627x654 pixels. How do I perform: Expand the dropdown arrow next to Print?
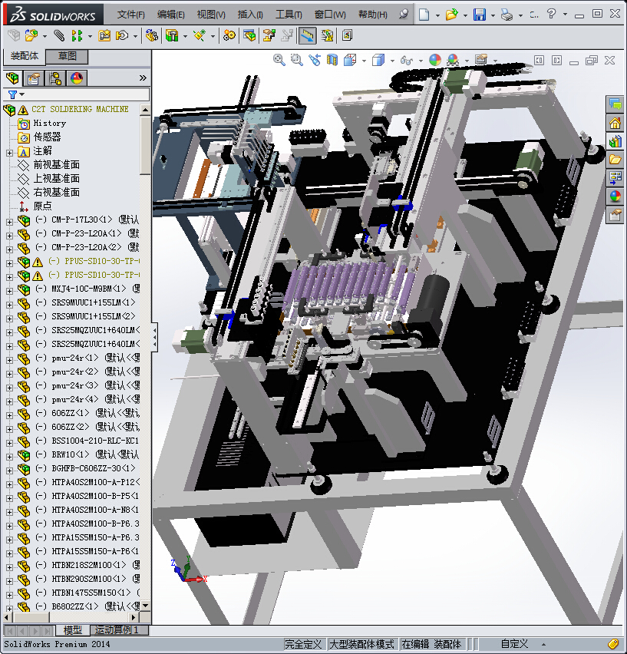[x=520, y=15]
